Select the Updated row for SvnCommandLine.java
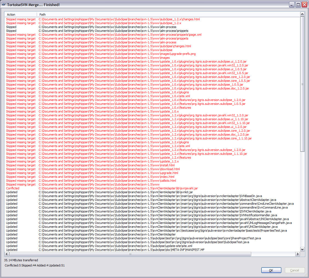Image resolution: width=309 pixels, height=278 pixels. (x=152, y=207)
